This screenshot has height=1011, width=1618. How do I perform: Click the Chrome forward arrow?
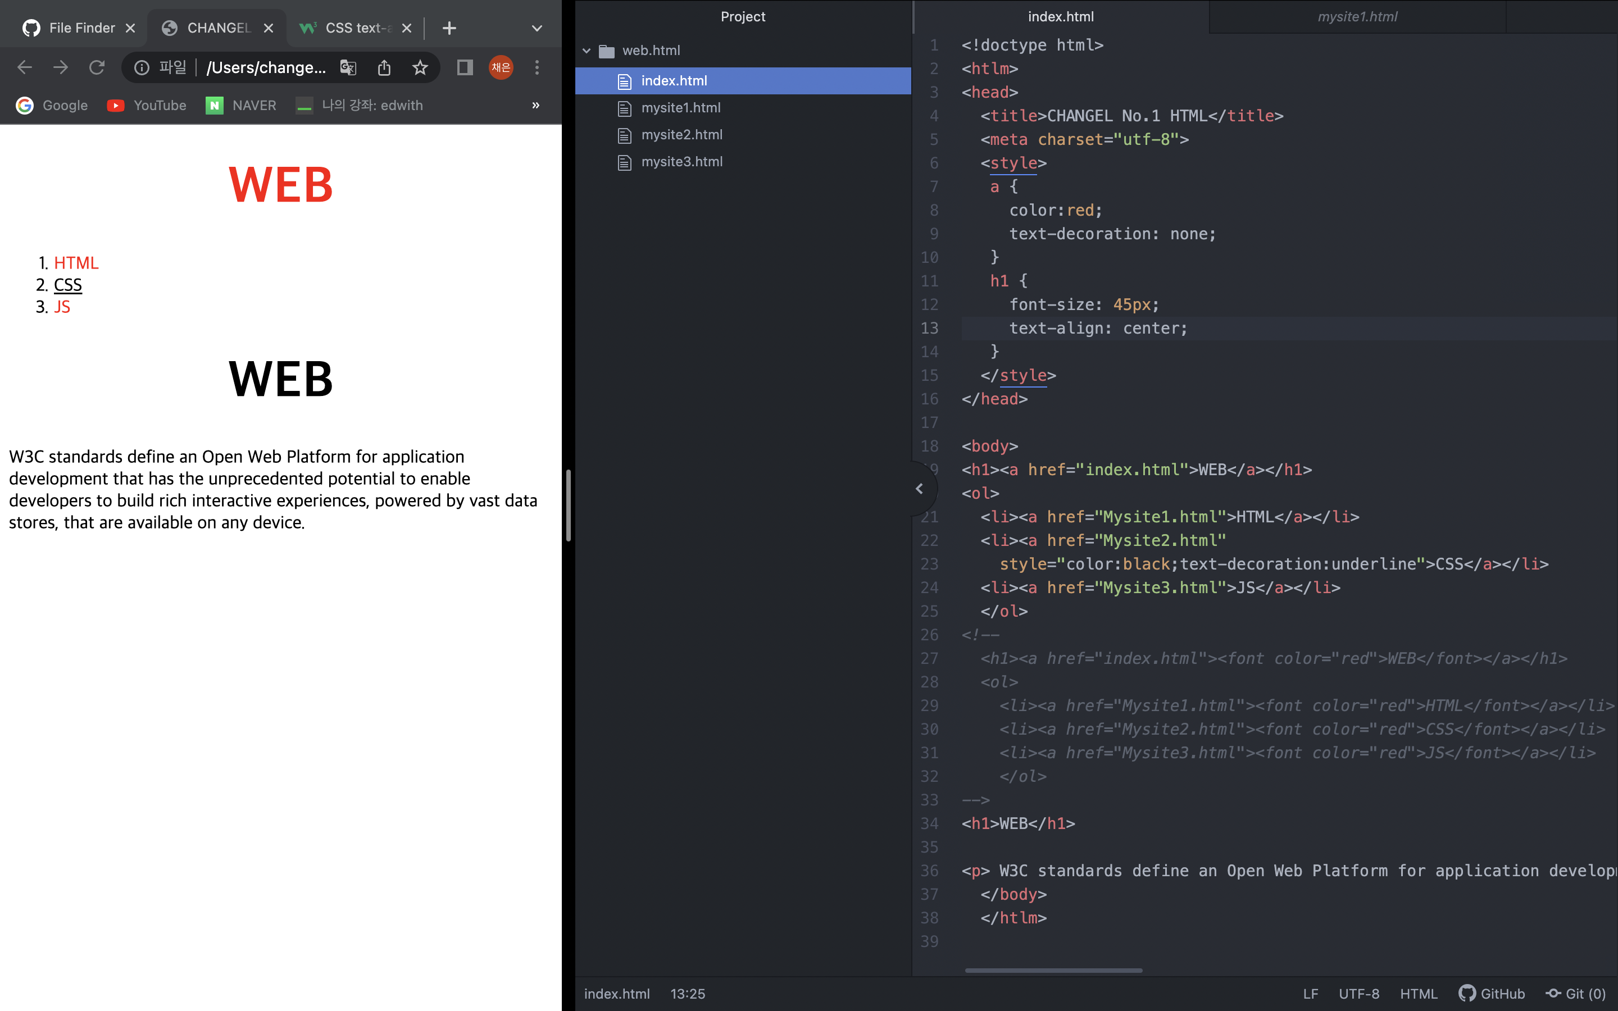point(61,67)
